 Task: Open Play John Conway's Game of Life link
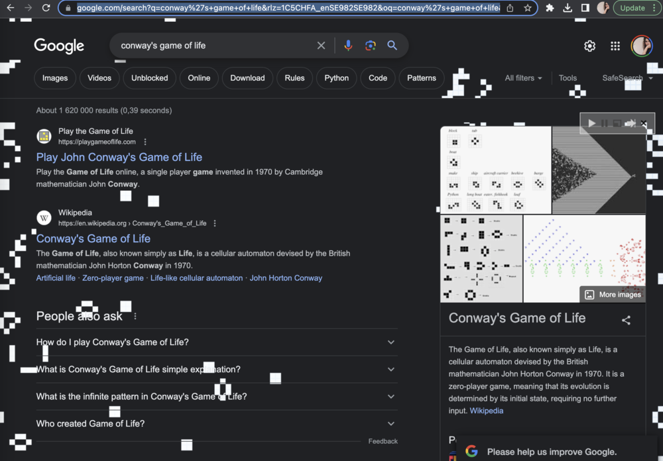(x=119, y=157)
